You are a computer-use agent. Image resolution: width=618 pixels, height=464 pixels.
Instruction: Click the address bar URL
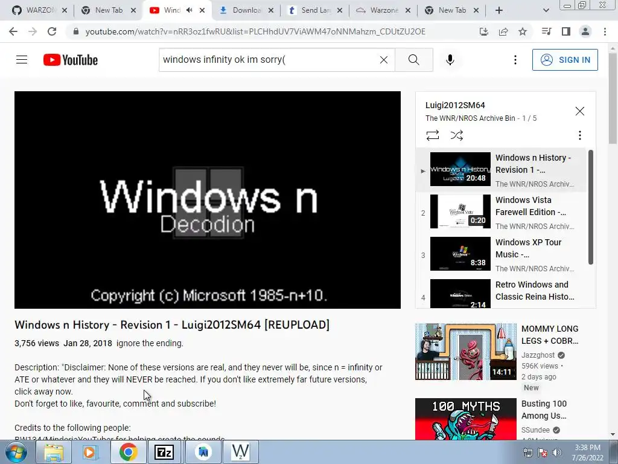(255, 31)
